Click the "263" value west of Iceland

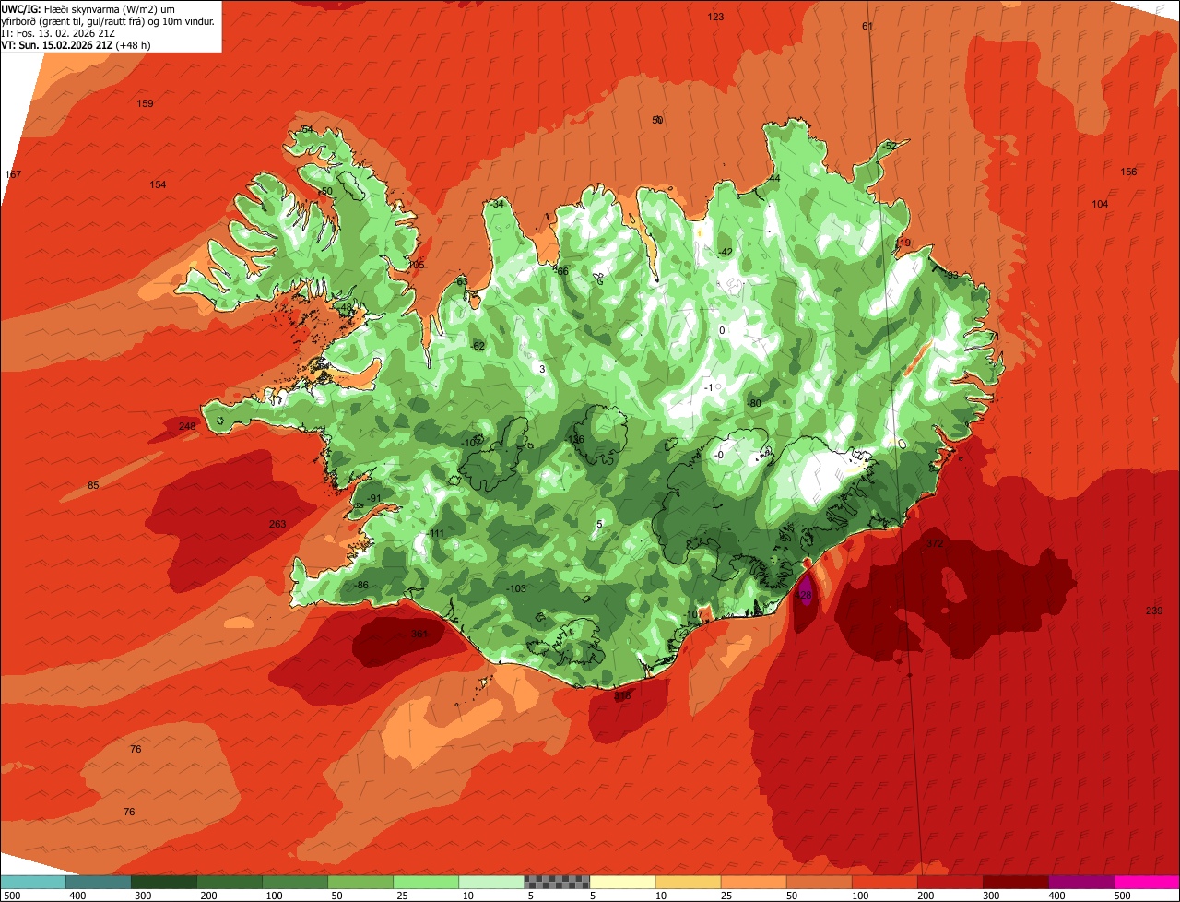[277, 524]
